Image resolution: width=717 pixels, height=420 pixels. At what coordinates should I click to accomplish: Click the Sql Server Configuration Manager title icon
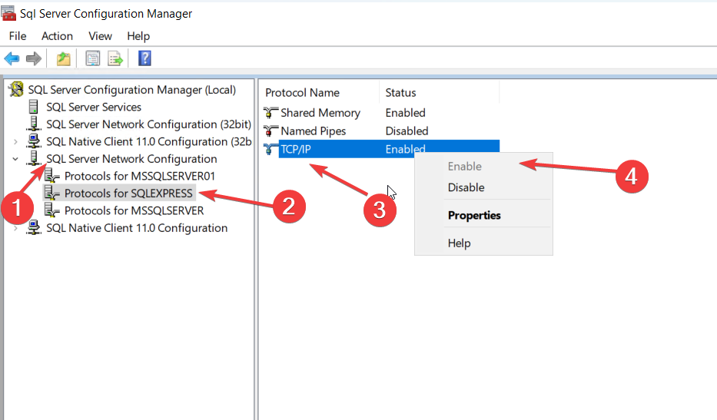tap(8, 14)
